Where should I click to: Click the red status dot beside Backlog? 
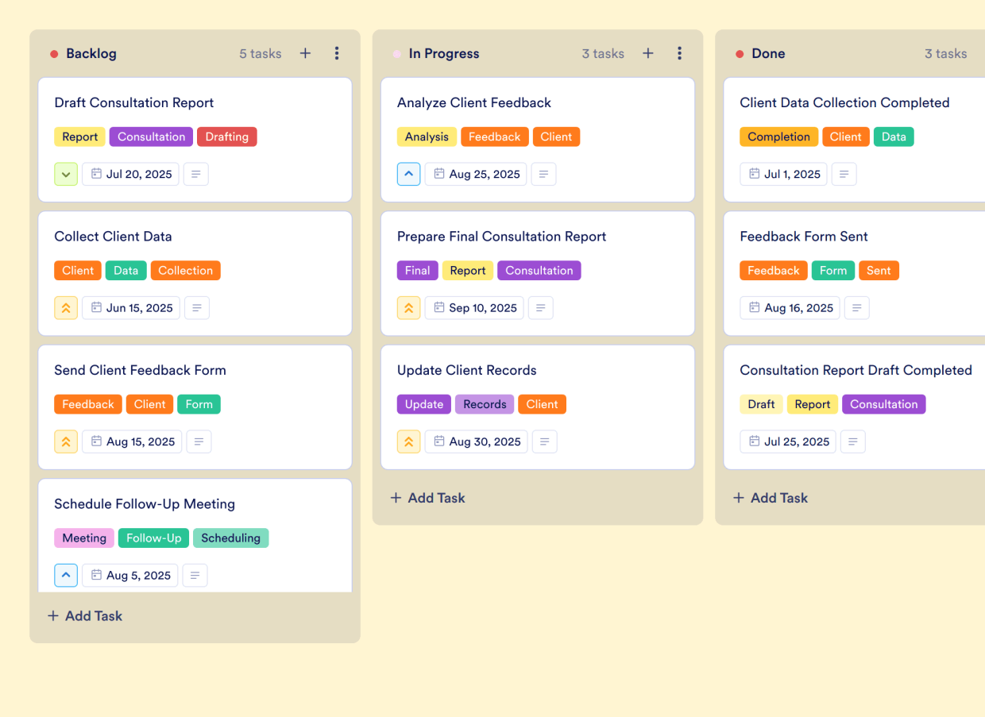(x=54, y=54)
